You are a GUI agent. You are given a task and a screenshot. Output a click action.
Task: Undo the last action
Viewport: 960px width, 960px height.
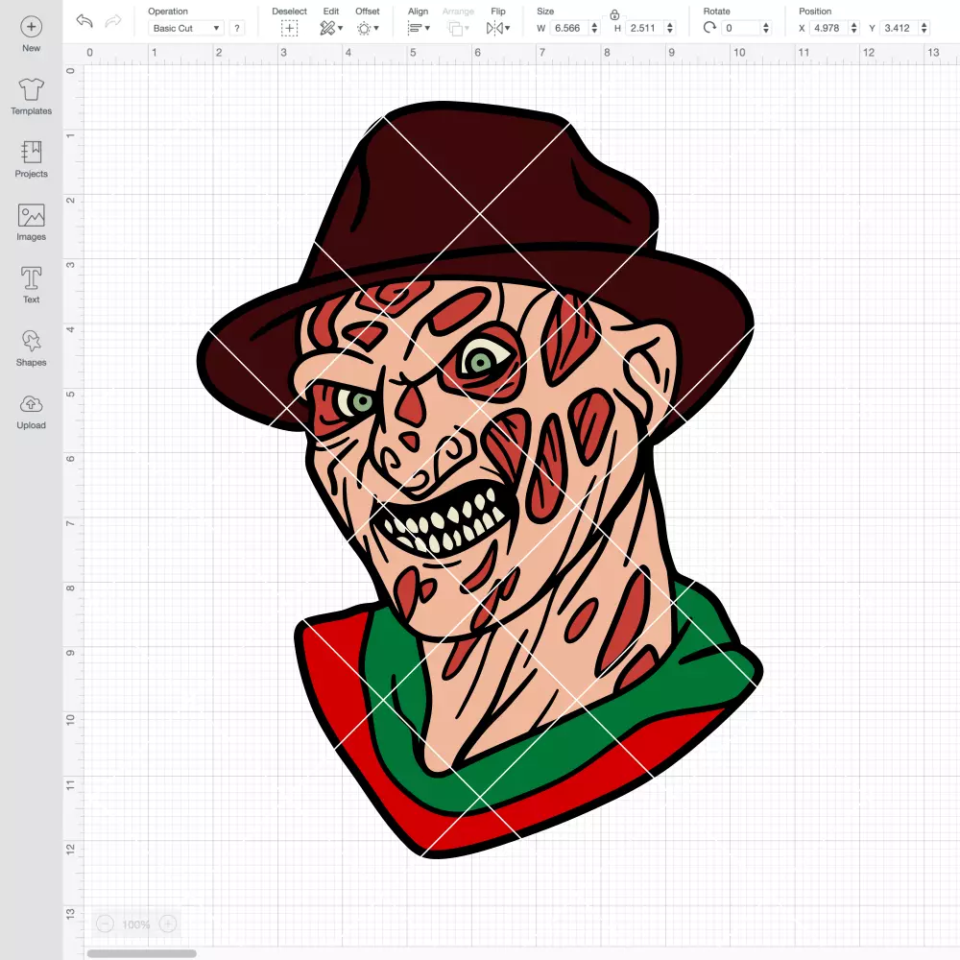click(x=84, y=21)
